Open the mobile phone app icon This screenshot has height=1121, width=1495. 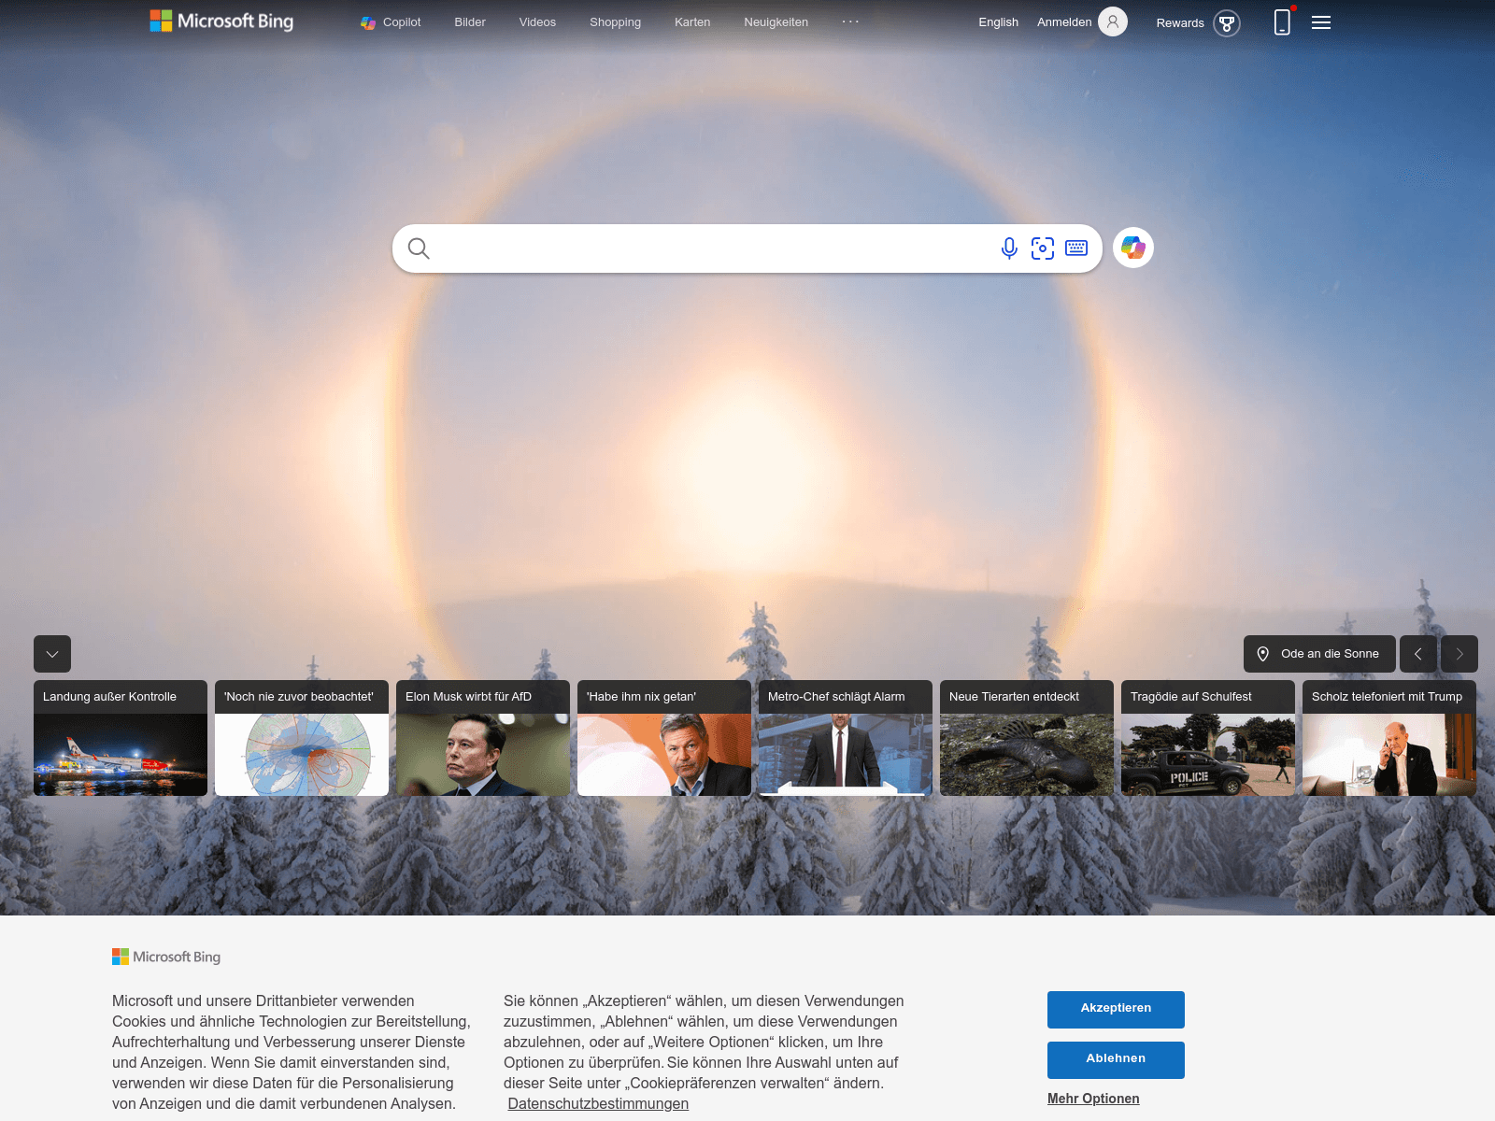point(1282,21)
